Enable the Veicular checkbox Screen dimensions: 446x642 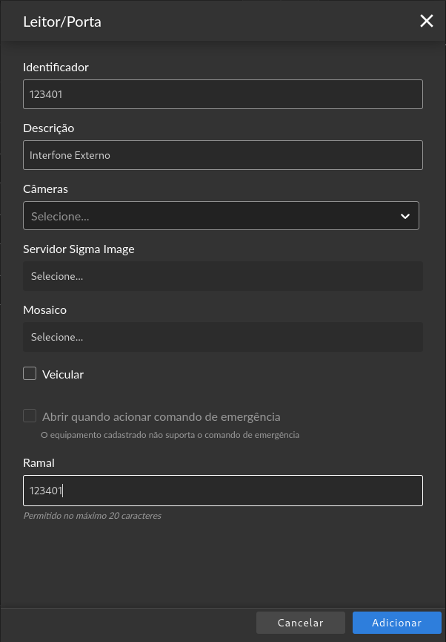click(x=30, y=373)
